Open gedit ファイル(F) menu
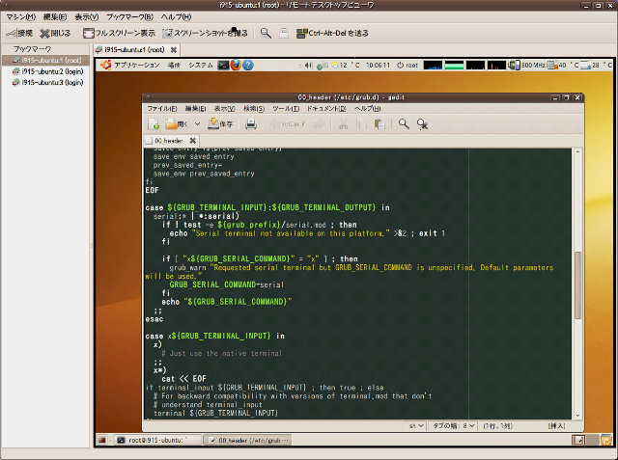The width and height of the screenshot is (618, 460). [x=162, y=109]
